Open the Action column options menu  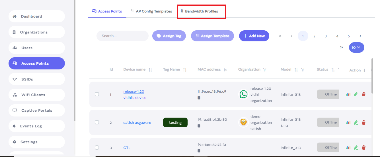coord(364,70)
